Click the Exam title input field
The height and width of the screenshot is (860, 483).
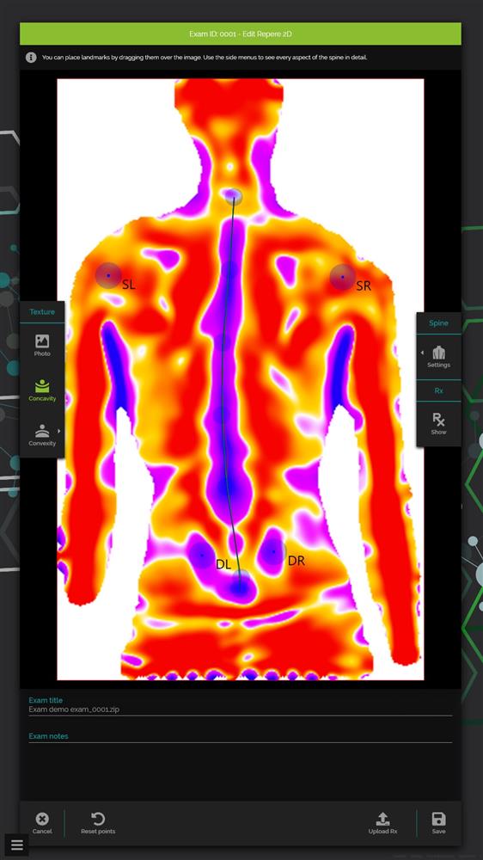[x=240, y=709]
